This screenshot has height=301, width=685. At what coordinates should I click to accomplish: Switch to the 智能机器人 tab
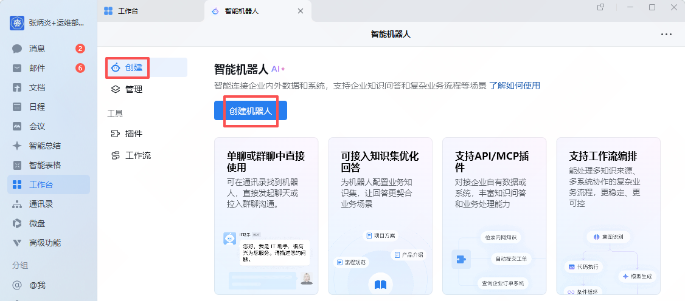pos(258,12)
